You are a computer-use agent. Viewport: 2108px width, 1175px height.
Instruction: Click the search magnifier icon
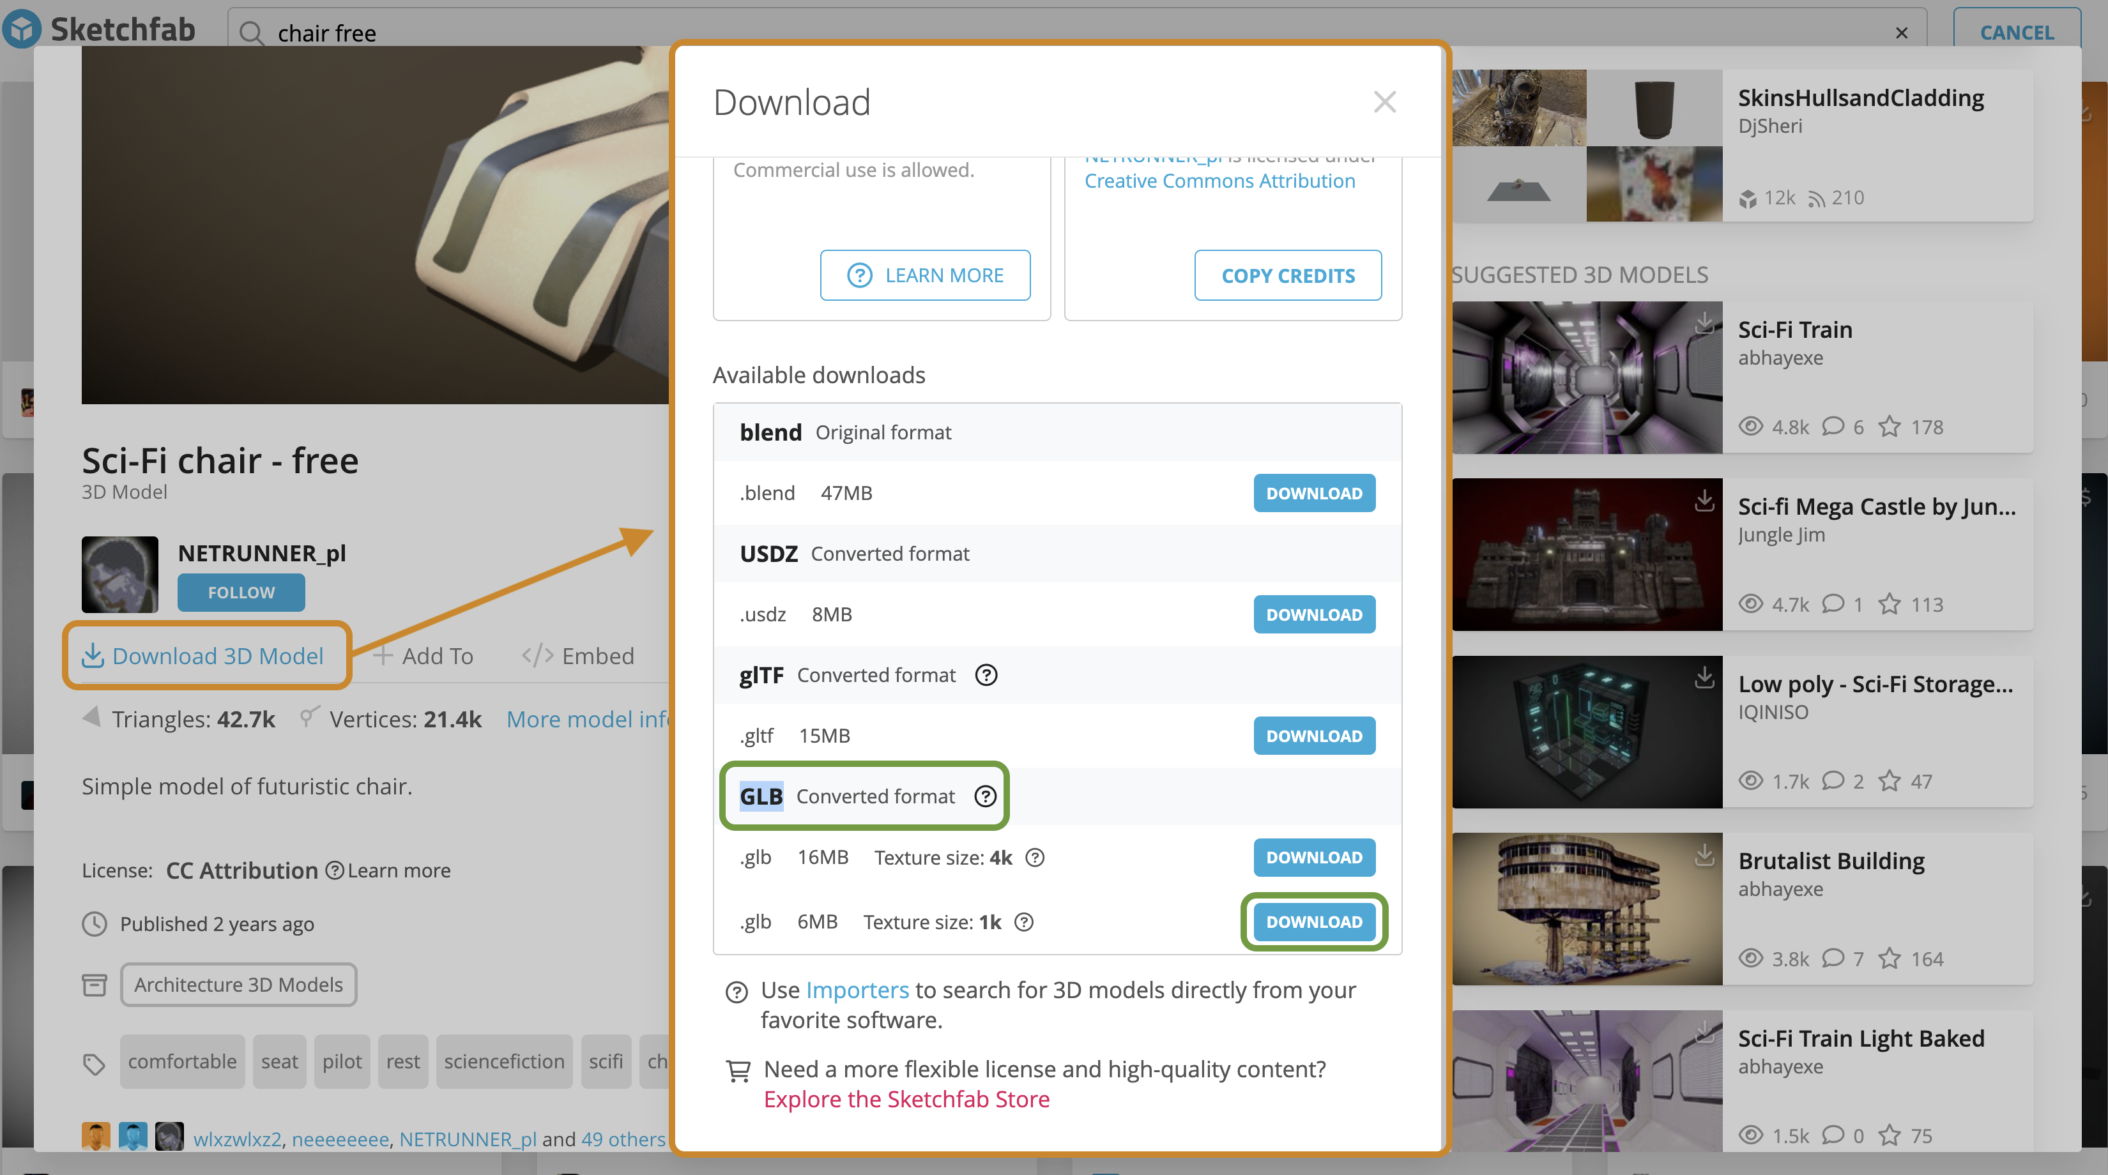[x=251, y=33]
